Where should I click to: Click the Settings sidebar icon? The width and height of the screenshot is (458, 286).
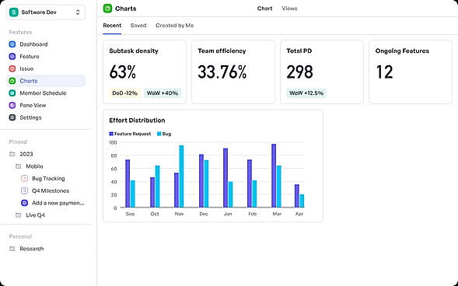12,117
